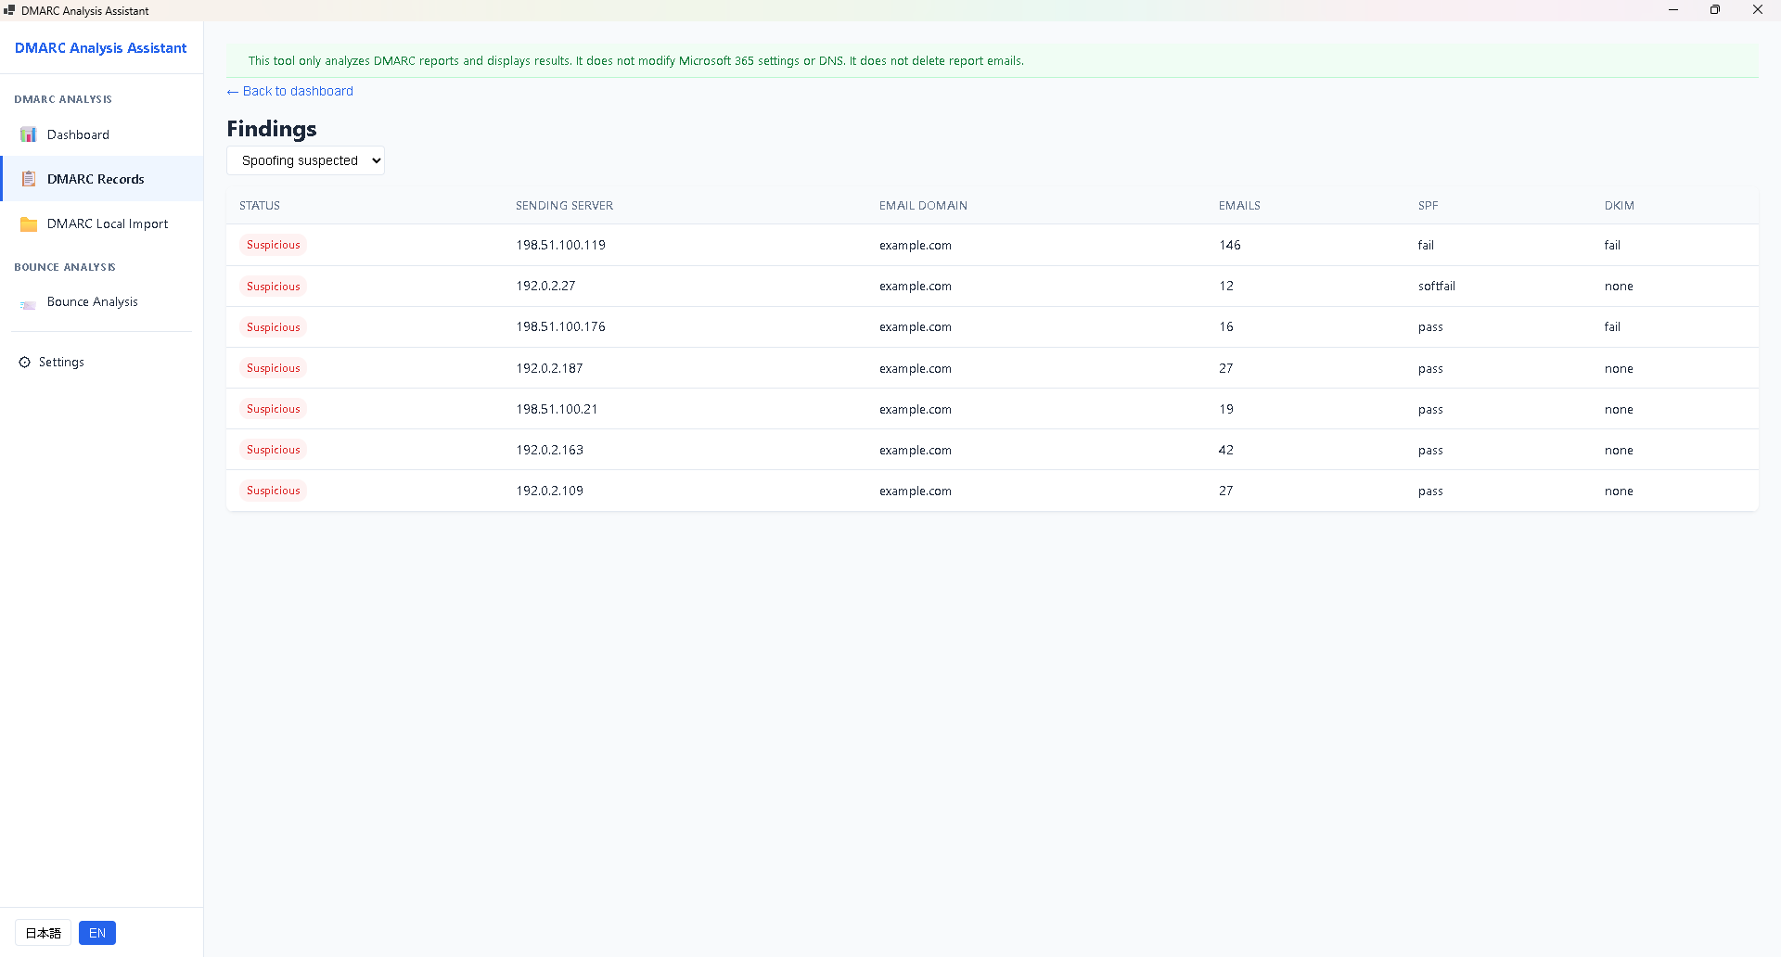Click Suspicious badge for 192.0.2.187

(x=274, y=368)
